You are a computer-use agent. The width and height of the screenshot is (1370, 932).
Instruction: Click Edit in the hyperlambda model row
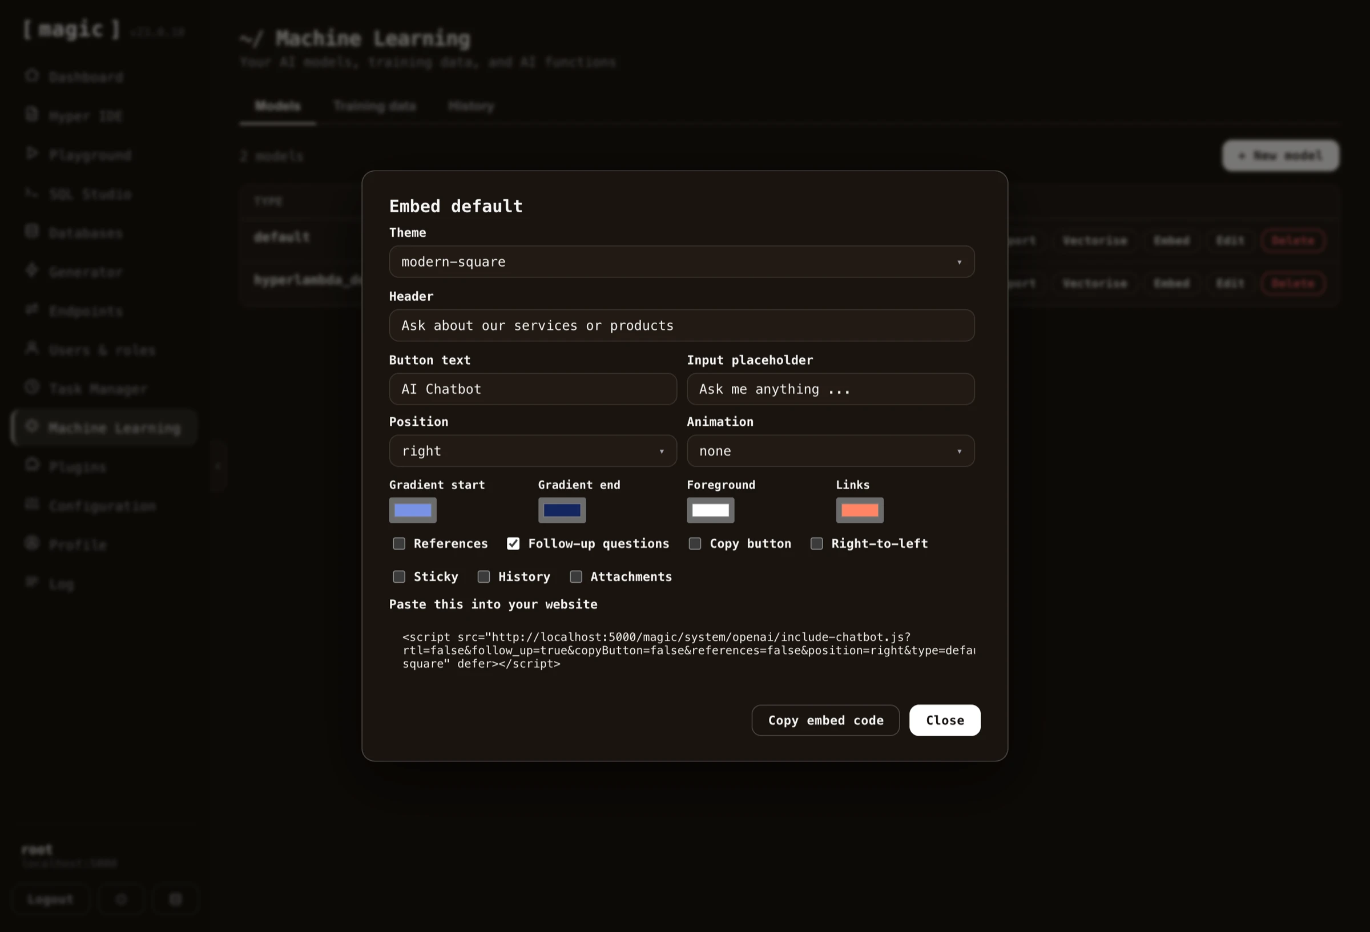1230,284
